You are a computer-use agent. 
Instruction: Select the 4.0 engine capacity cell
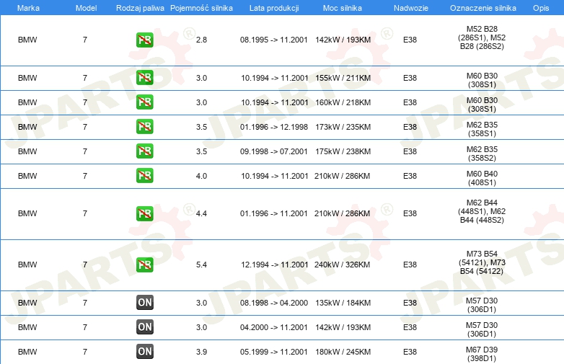click(201, 176)
